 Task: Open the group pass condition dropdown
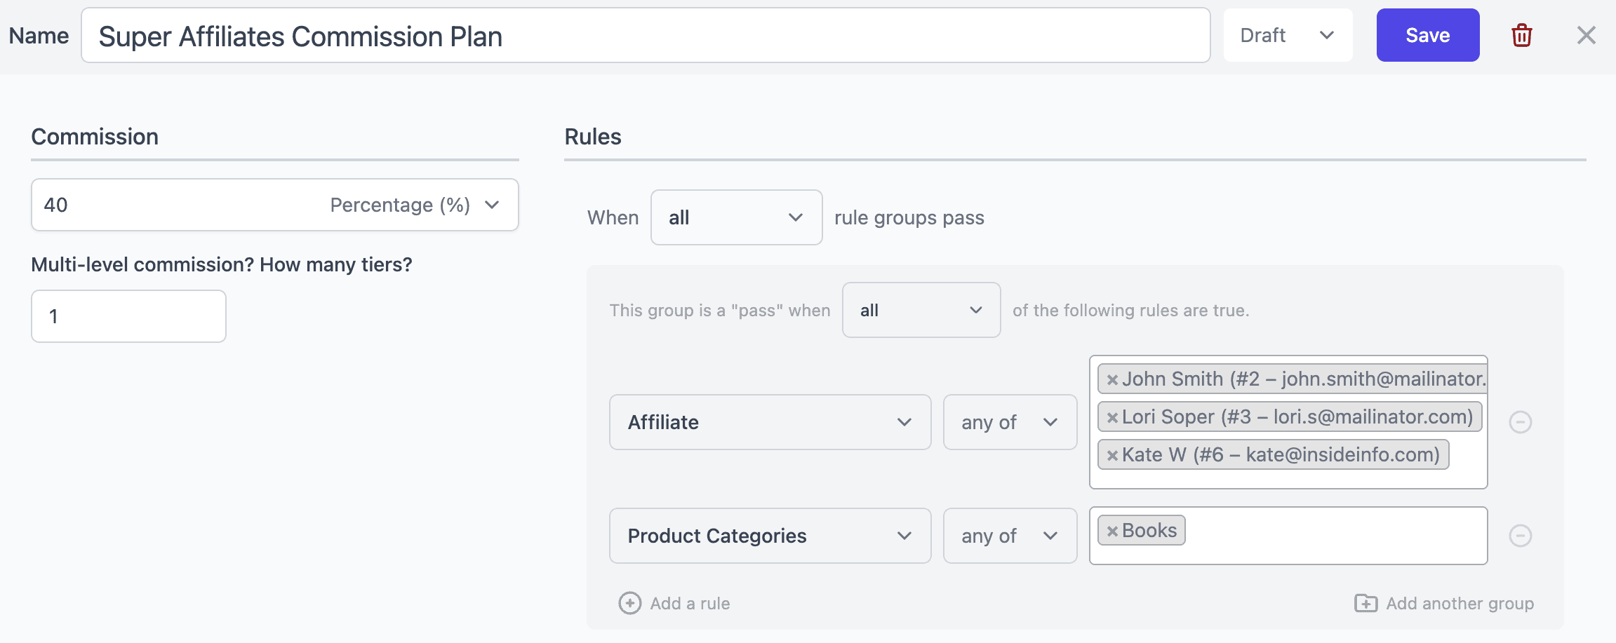pos(921,310)
